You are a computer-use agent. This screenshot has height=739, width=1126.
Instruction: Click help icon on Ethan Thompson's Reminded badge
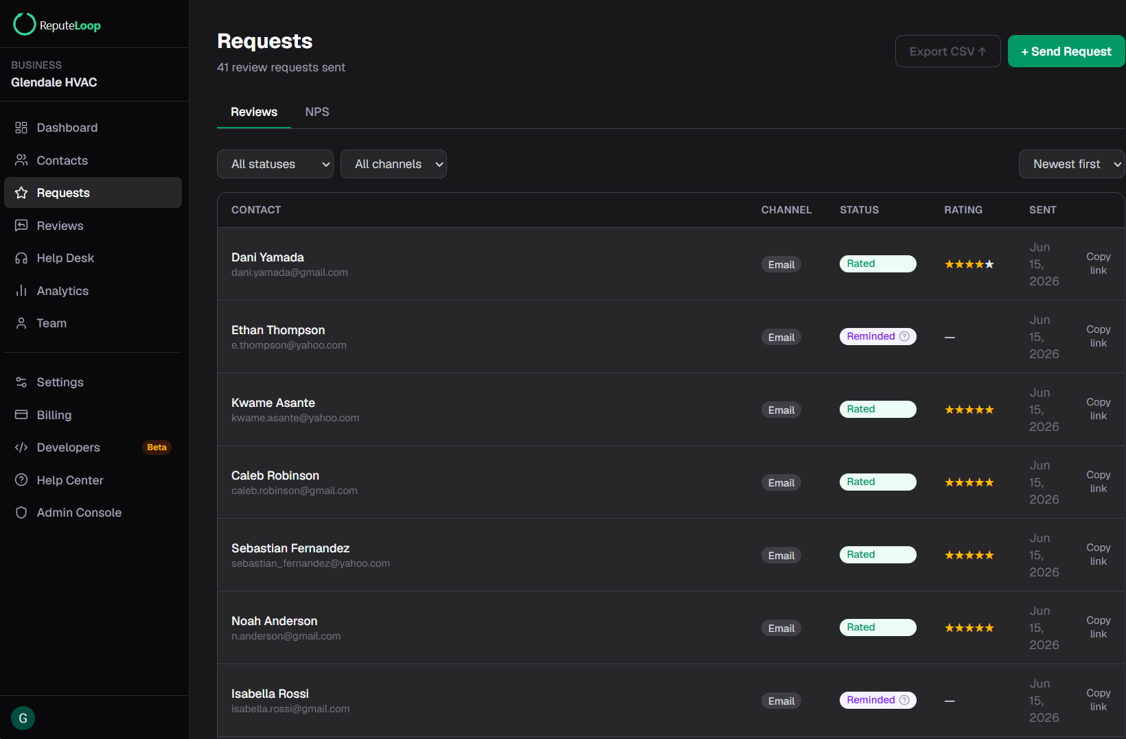coord(904,336)
